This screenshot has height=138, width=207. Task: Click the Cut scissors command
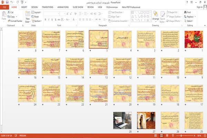tap(10, 12)
